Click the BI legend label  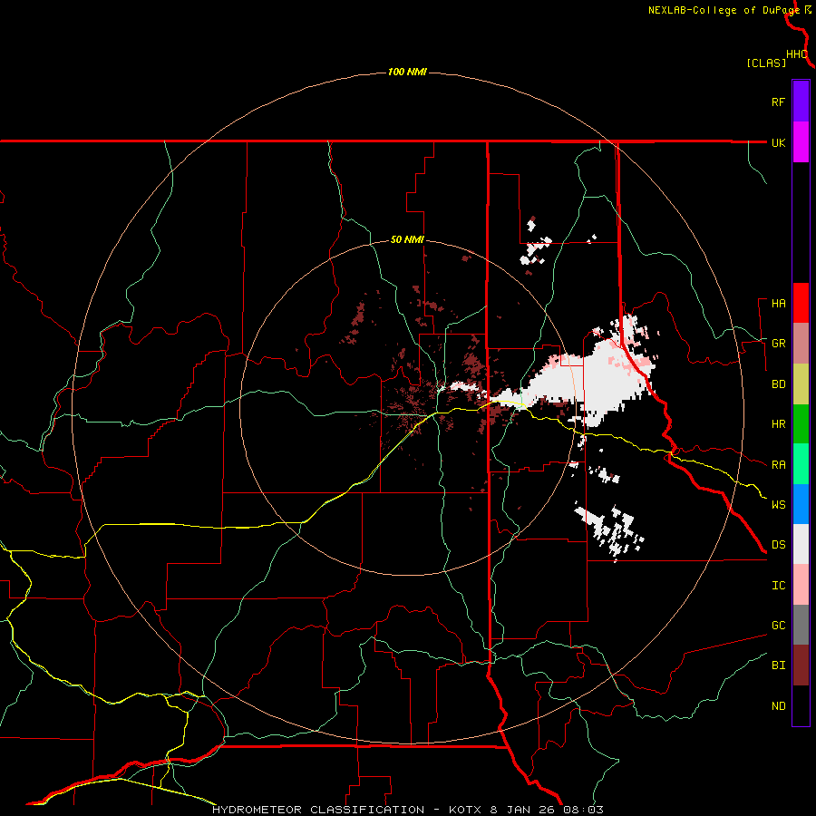coord(778,665)
